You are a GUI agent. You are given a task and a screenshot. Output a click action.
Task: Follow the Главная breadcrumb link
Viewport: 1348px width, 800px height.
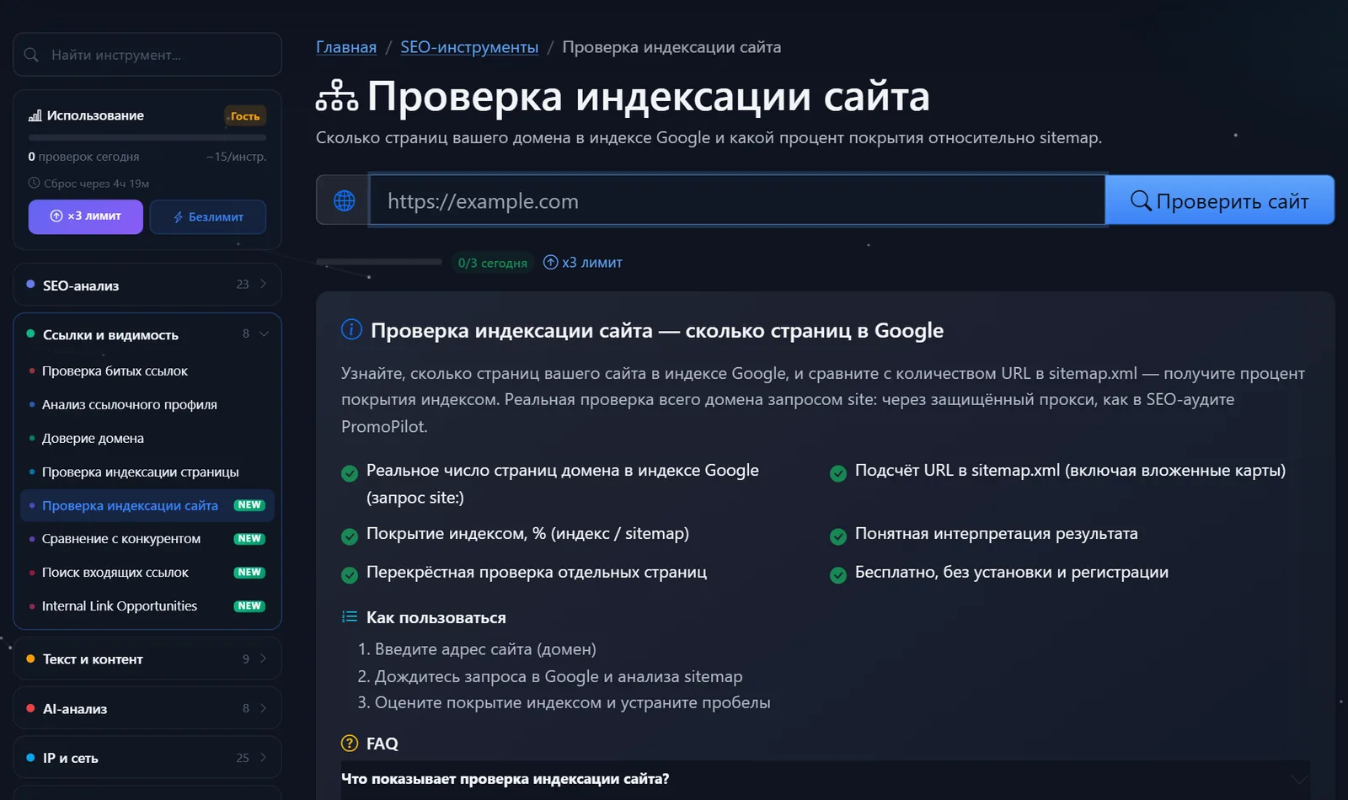pos(346,47)
